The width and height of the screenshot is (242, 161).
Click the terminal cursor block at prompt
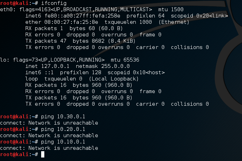(x=43, y=154)
